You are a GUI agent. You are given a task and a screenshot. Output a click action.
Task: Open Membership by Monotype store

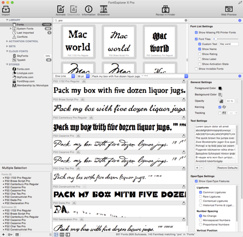coord(33,86)
